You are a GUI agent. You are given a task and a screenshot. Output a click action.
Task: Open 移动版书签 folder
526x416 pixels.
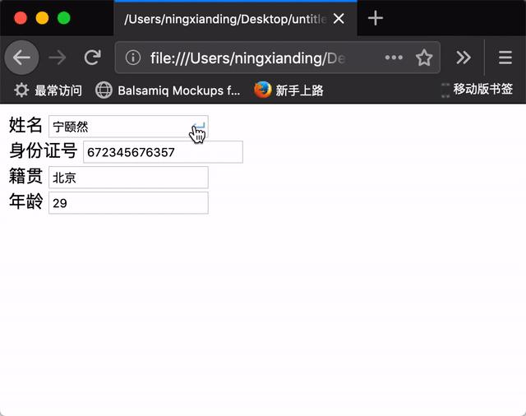[x=477, y=90]
